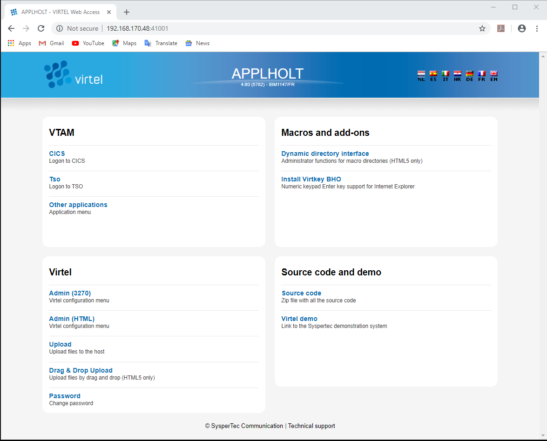Open the Tso logon link
547x441 pixels.
[x=55, y=179]
